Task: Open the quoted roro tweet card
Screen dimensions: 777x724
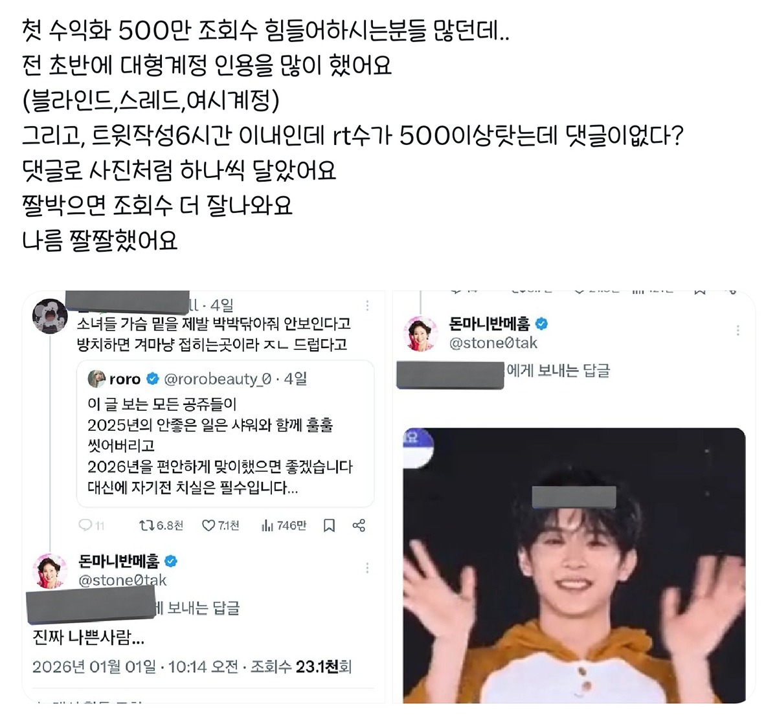Action: (225, 433)
